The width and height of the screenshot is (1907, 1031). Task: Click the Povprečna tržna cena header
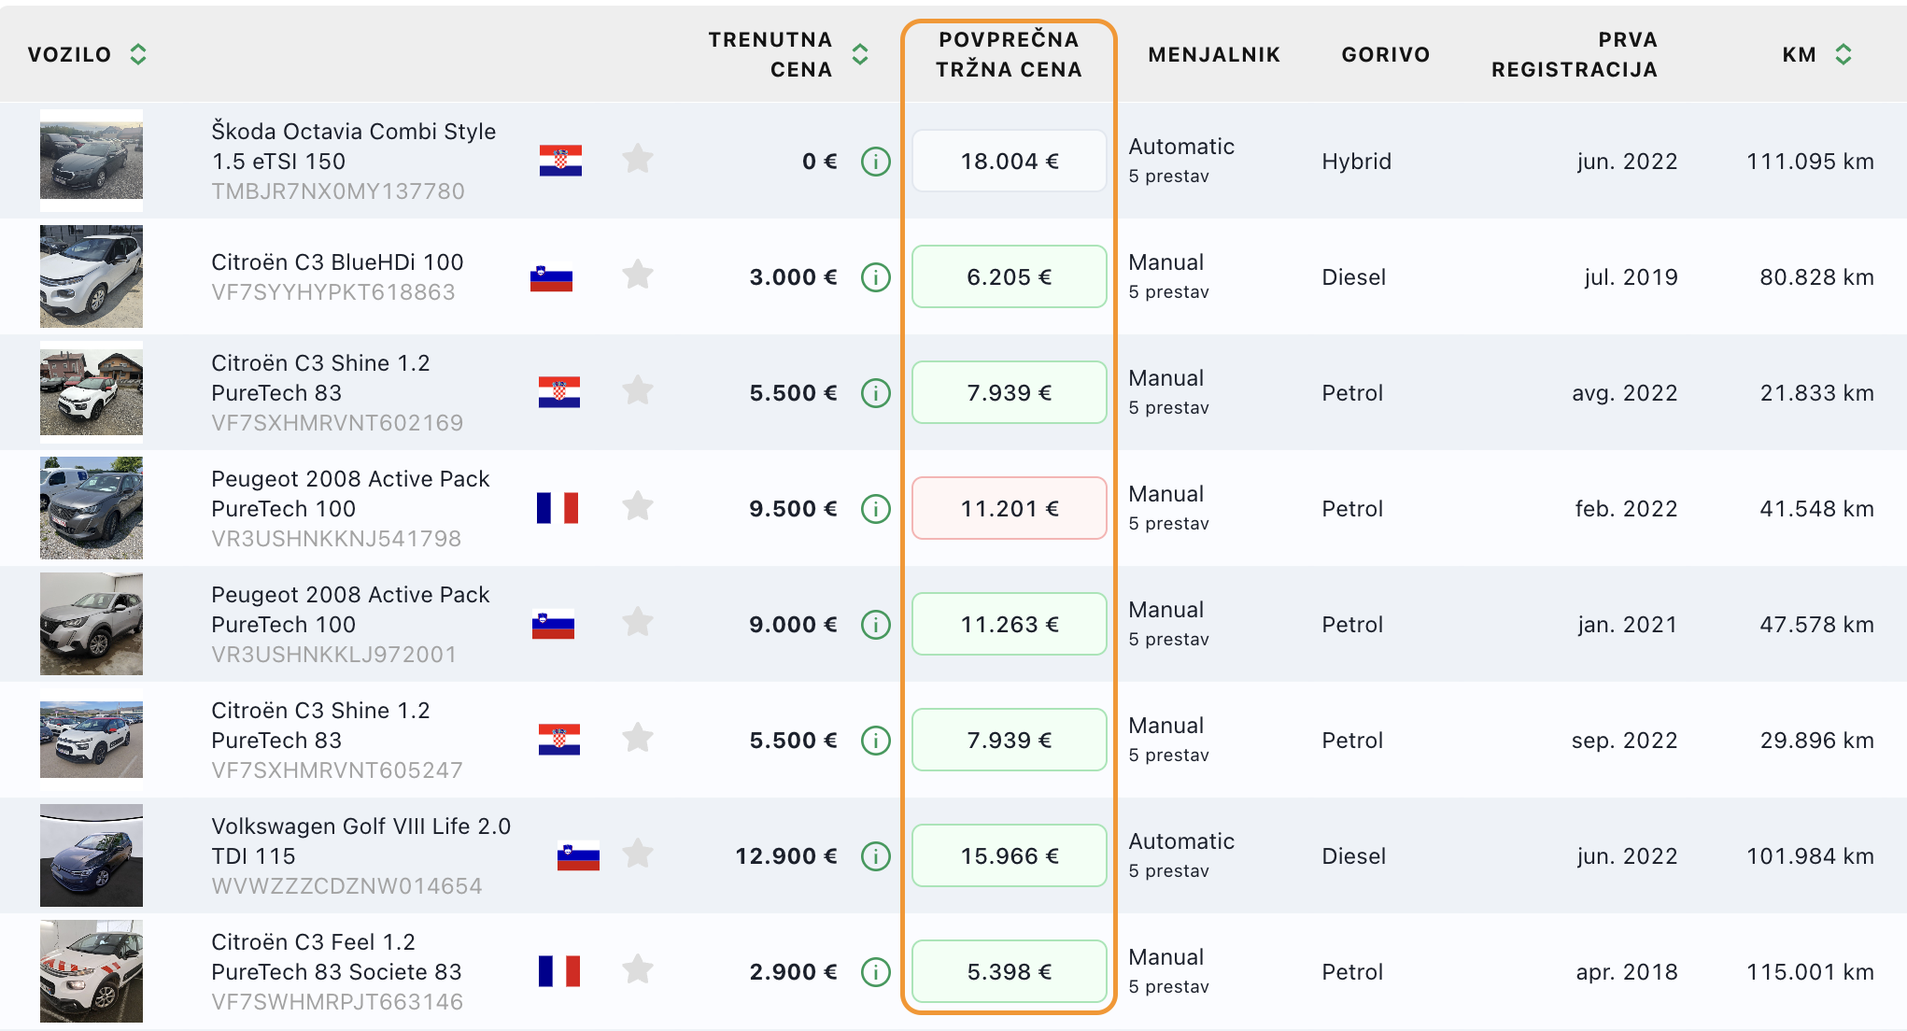pyautogui.click(x=1009, y=54)
